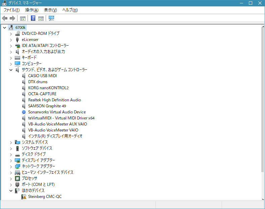This screenshot has width=265, height=209.
Task: Click the Device Manager title bar icon
Action: 4,3
